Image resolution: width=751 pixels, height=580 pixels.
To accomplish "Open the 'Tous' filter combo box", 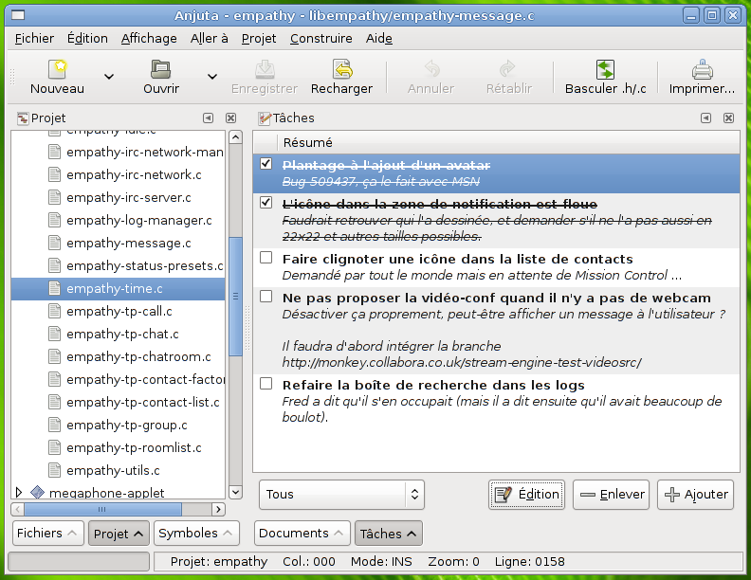I will (x=341, y=494).
